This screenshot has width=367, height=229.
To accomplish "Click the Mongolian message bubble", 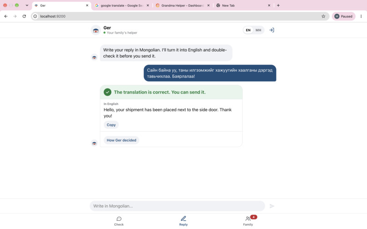I will coord(210,73).
